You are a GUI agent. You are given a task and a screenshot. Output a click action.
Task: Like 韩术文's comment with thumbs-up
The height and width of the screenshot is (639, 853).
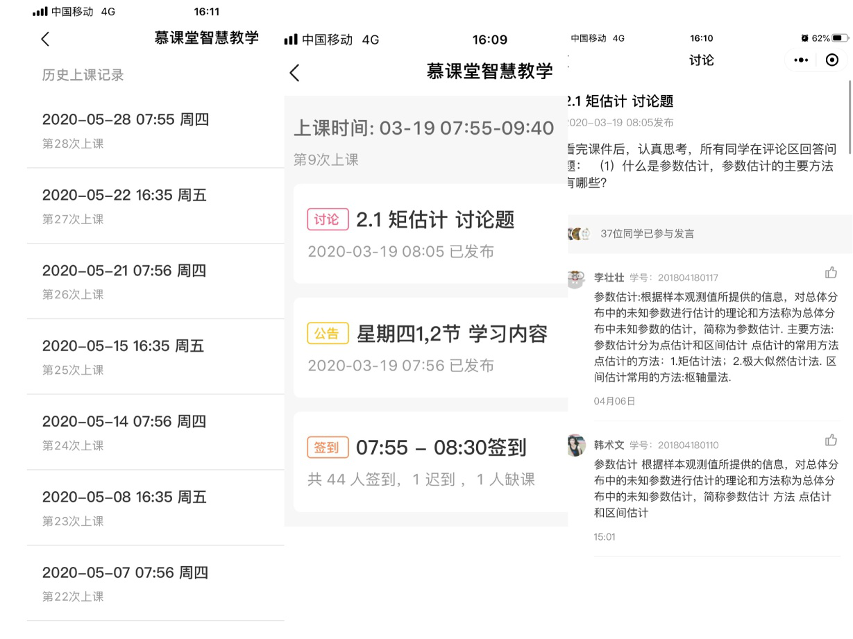pos(831,441)
